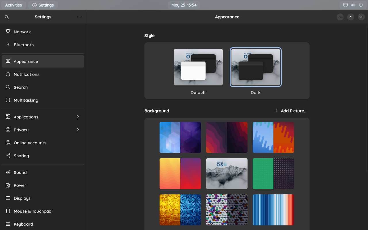Click the 'Style' section heading
Viewport: 368px width, 230px height.
149,36
